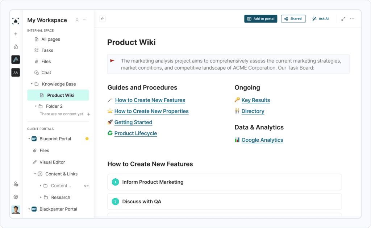Viewport: 371px width, 228px height.
Task: Open the Key Results link
Action: coord(255,100)
